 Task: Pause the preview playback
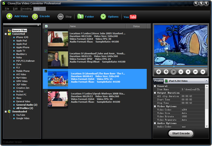coord(181,72)
